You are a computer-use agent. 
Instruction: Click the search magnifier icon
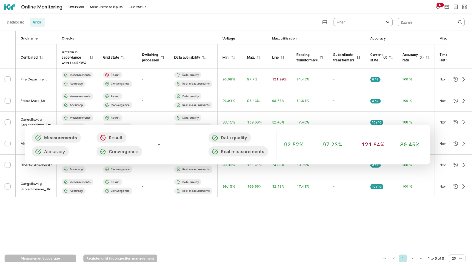pos(460,22)
